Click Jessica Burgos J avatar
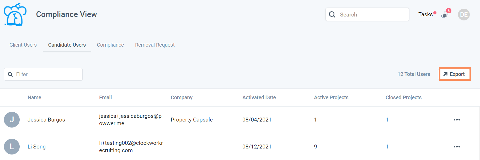The image size is (480, 160). point(12,120)
